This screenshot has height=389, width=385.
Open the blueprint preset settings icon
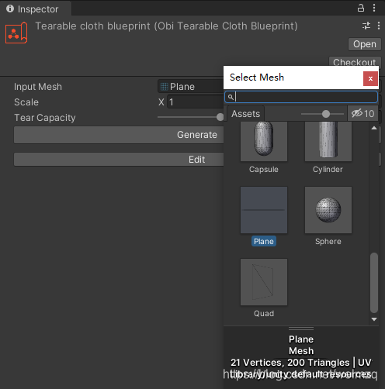coord(366,26)
